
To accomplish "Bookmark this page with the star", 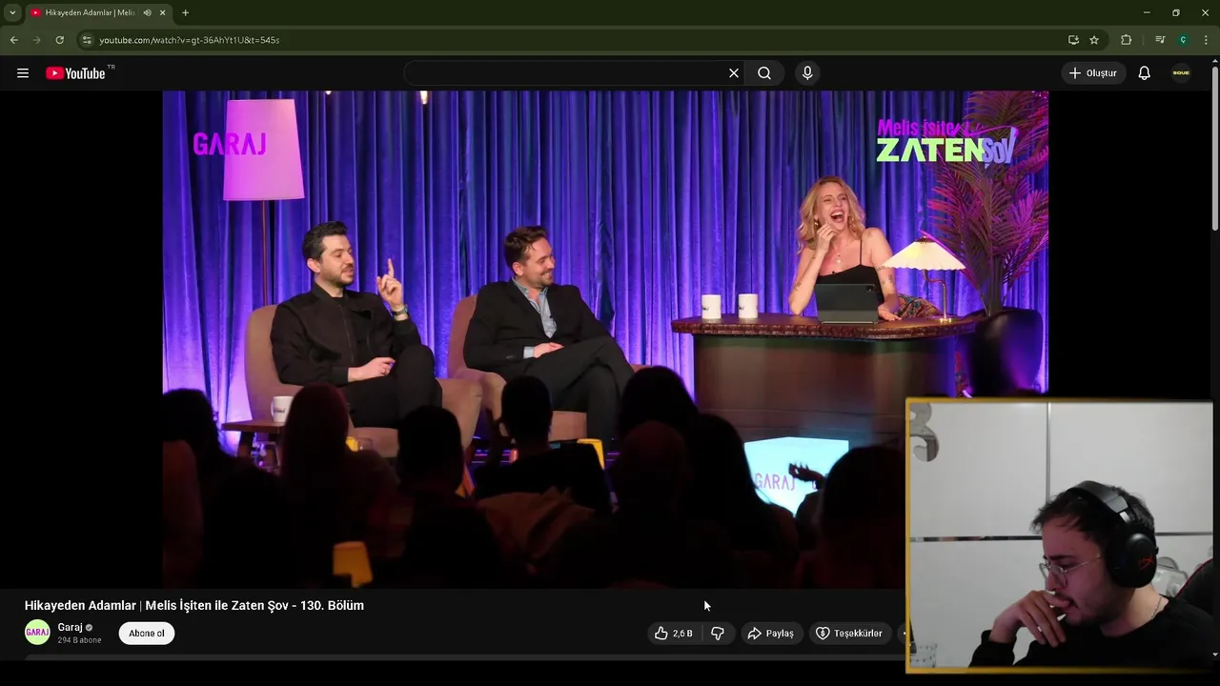I will 1094,40.
